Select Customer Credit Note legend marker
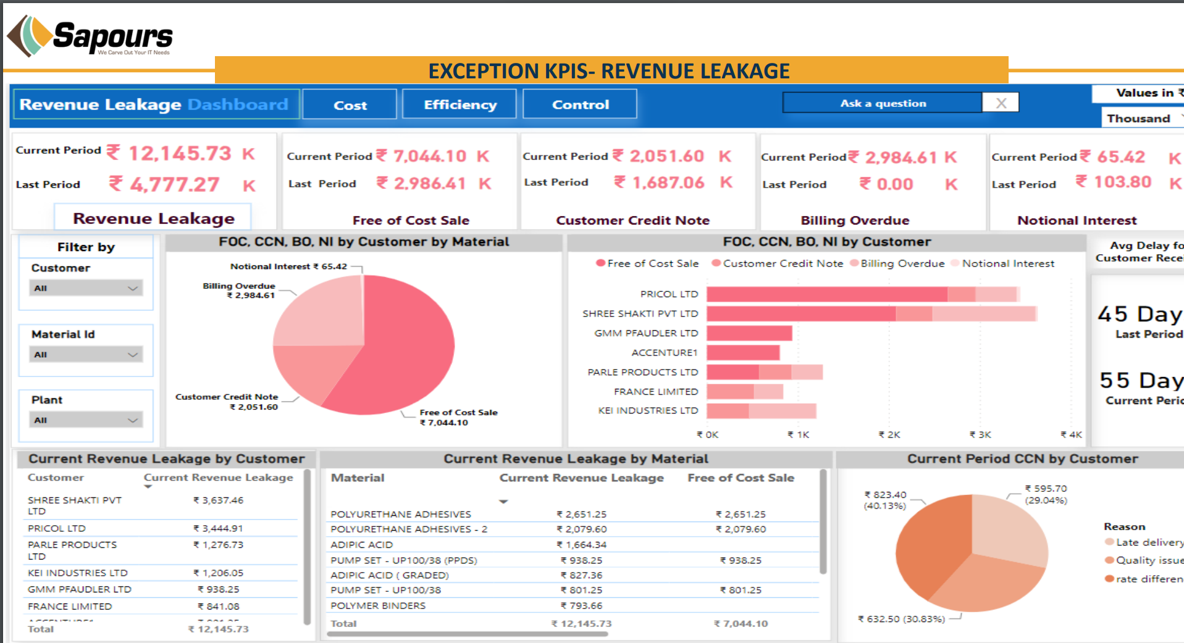 point(716,263)
